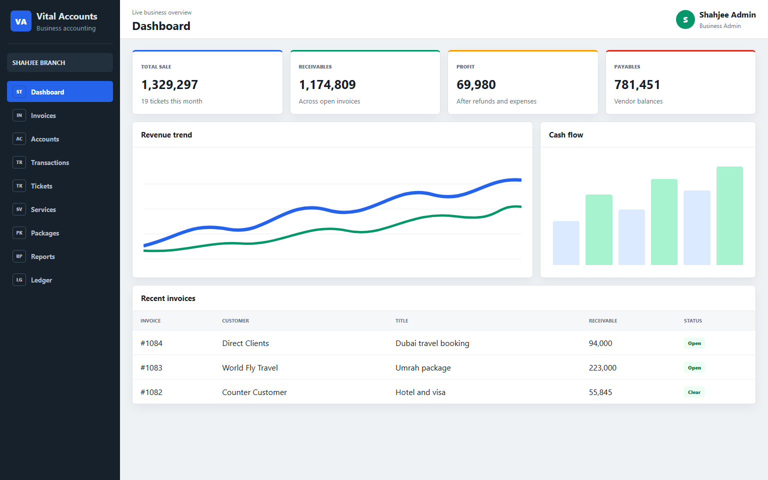
Task: Click the Umrah package title
Action: pyautogui.click(x=423, y=367)
